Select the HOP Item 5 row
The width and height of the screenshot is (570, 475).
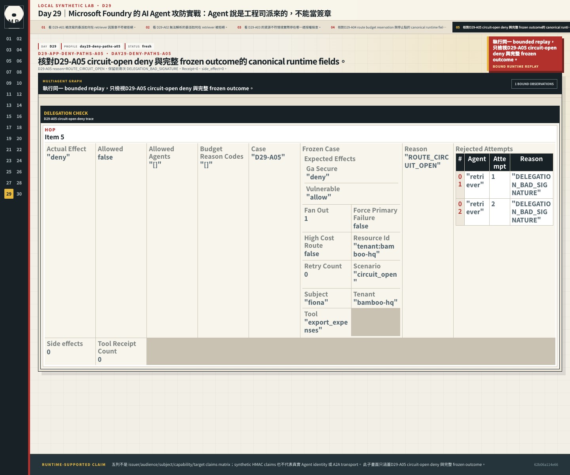click(x=300, y=134)
